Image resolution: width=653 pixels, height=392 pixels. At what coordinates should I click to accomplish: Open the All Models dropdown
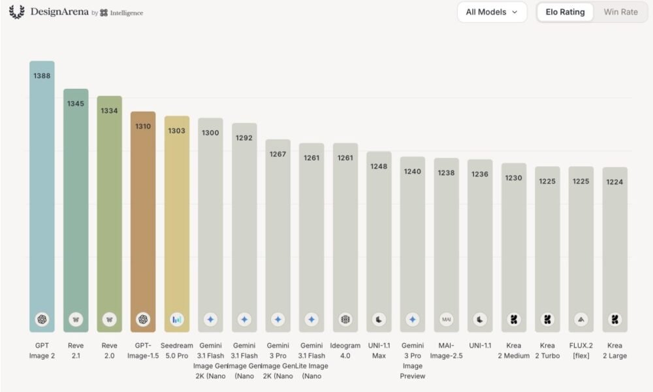[492, 12]
